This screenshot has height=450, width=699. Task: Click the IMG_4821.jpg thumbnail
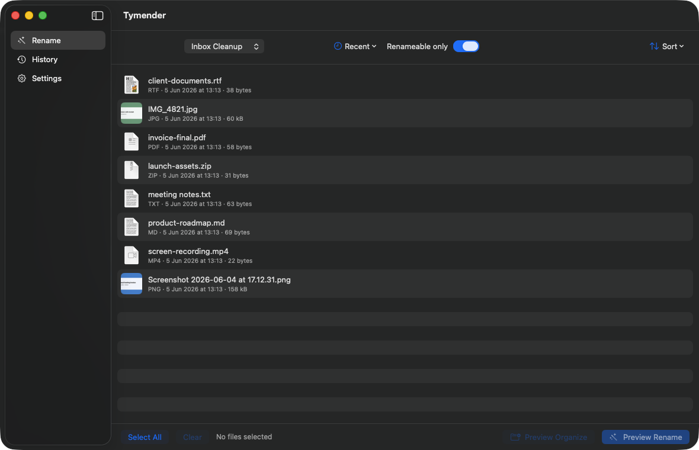pyautogui.click(x=132, y=113)
